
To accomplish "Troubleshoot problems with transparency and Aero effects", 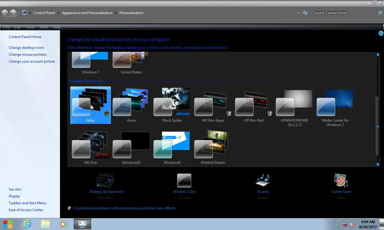I will click(x=124, y=208).
